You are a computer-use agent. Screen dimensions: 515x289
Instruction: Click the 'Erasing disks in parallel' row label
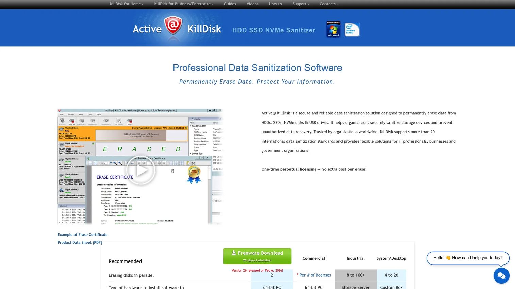(x=131, y=275)
